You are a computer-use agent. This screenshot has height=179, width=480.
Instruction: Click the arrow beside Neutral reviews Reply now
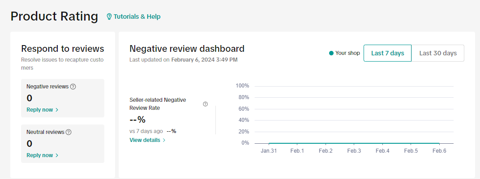pyautogui.click(x=57, y=155)
